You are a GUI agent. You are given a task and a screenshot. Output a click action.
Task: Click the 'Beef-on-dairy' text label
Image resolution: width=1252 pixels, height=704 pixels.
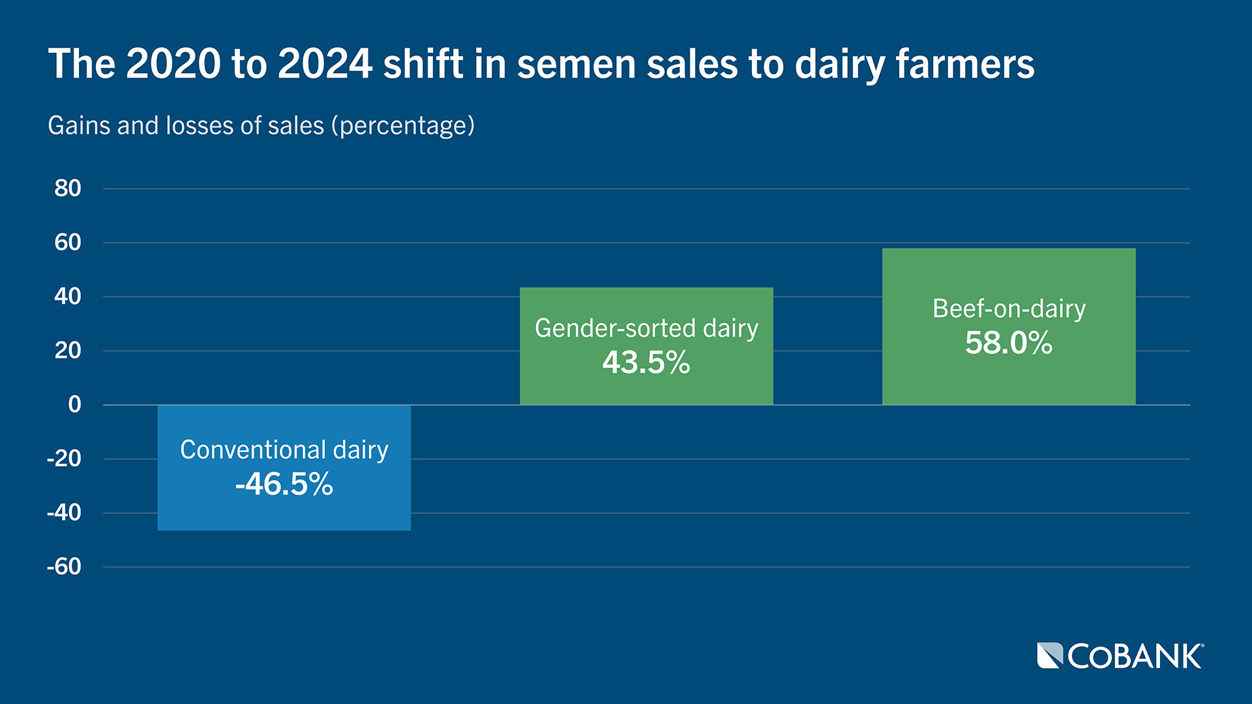[x=1009, y=309]
